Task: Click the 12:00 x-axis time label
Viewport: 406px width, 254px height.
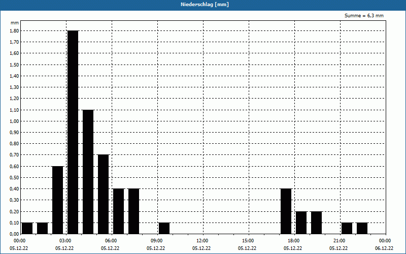Action: coord(202,241)
